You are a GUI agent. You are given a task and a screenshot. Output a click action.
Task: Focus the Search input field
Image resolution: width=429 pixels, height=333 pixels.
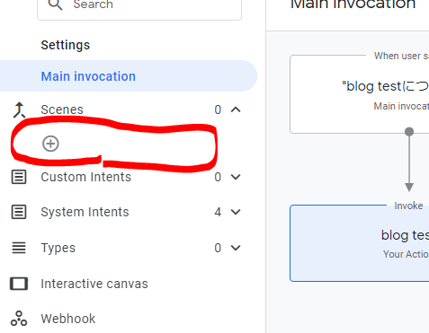[x=139, y=6]
